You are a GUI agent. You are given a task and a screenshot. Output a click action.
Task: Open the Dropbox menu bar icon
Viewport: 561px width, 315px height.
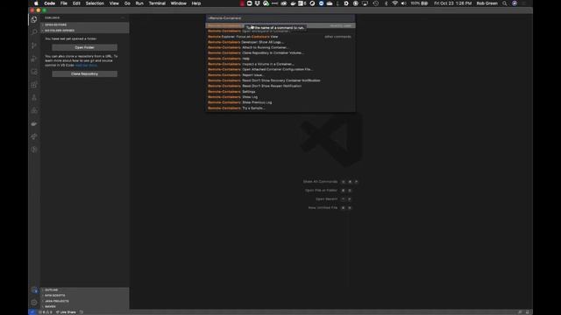(x=257, y=3)
